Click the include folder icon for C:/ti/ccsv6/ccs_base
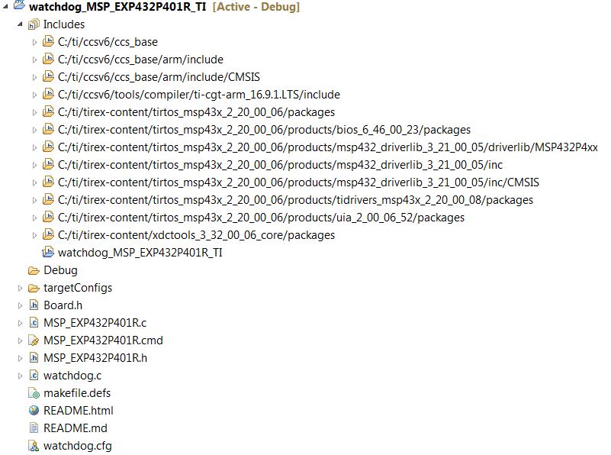This screenshot has width=611, height=455. [x=48, y=41]
